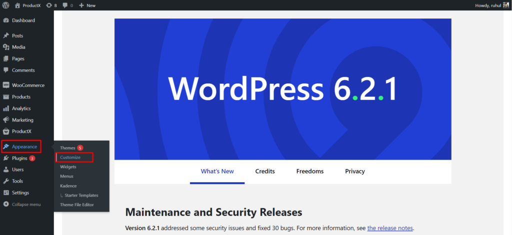The width and height of the screenshot is (512, 235).
Task: Click the WooCommerce logo icon
Action: (x=6, y=85)
